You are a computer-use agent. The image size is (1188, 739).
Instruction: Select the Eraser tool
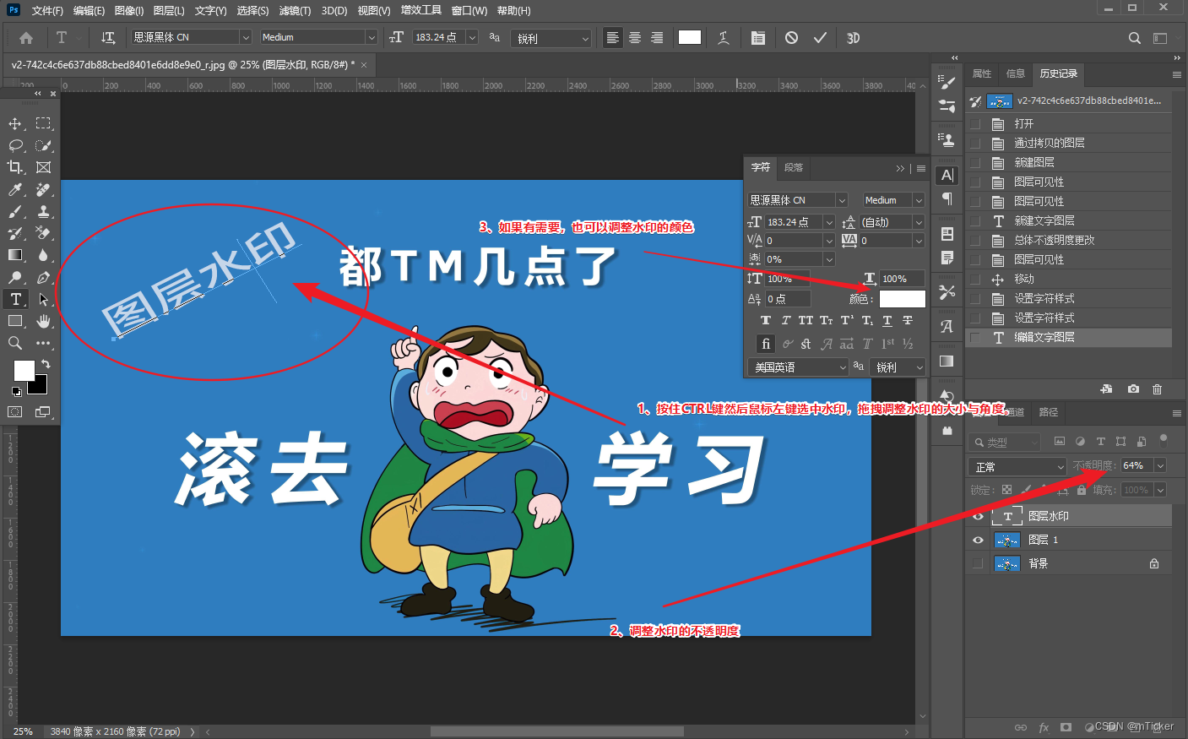pyautogui.click(x=43, y=233)
